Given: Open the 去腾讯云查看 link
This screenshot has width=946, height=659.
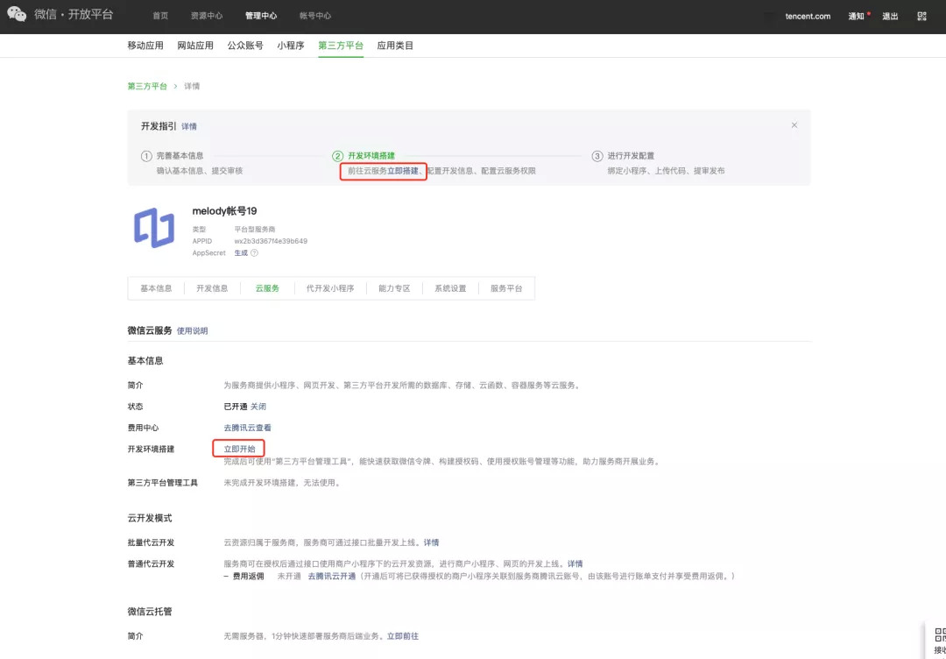Looking at the screenshot, I should [x=247, y=428].
